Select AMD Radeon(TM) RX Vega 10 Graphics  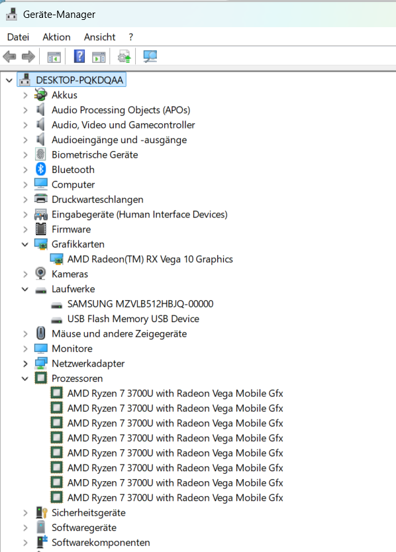point(150,259)
